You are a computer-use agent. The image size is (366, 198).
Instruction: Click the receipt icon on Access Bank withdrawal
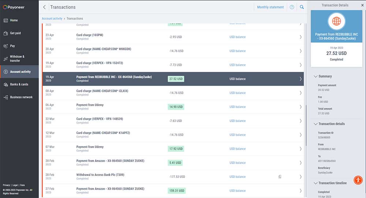click(x=280, y=176)
